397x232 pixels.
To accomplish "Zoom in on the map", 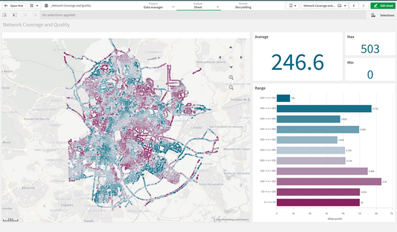I will [x=231, y=78].
